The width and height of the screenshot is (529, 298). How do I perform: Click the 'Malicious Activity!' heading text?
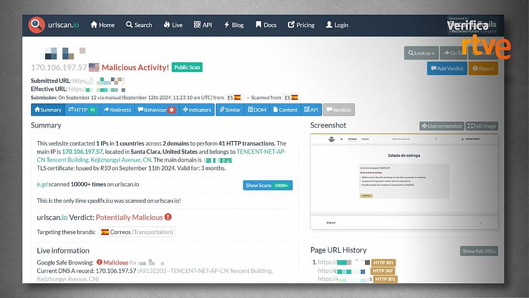135,68
